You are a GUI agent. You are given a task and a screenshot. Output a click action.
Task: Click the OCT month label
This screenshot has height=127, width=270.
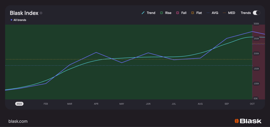tap(252, 104)
